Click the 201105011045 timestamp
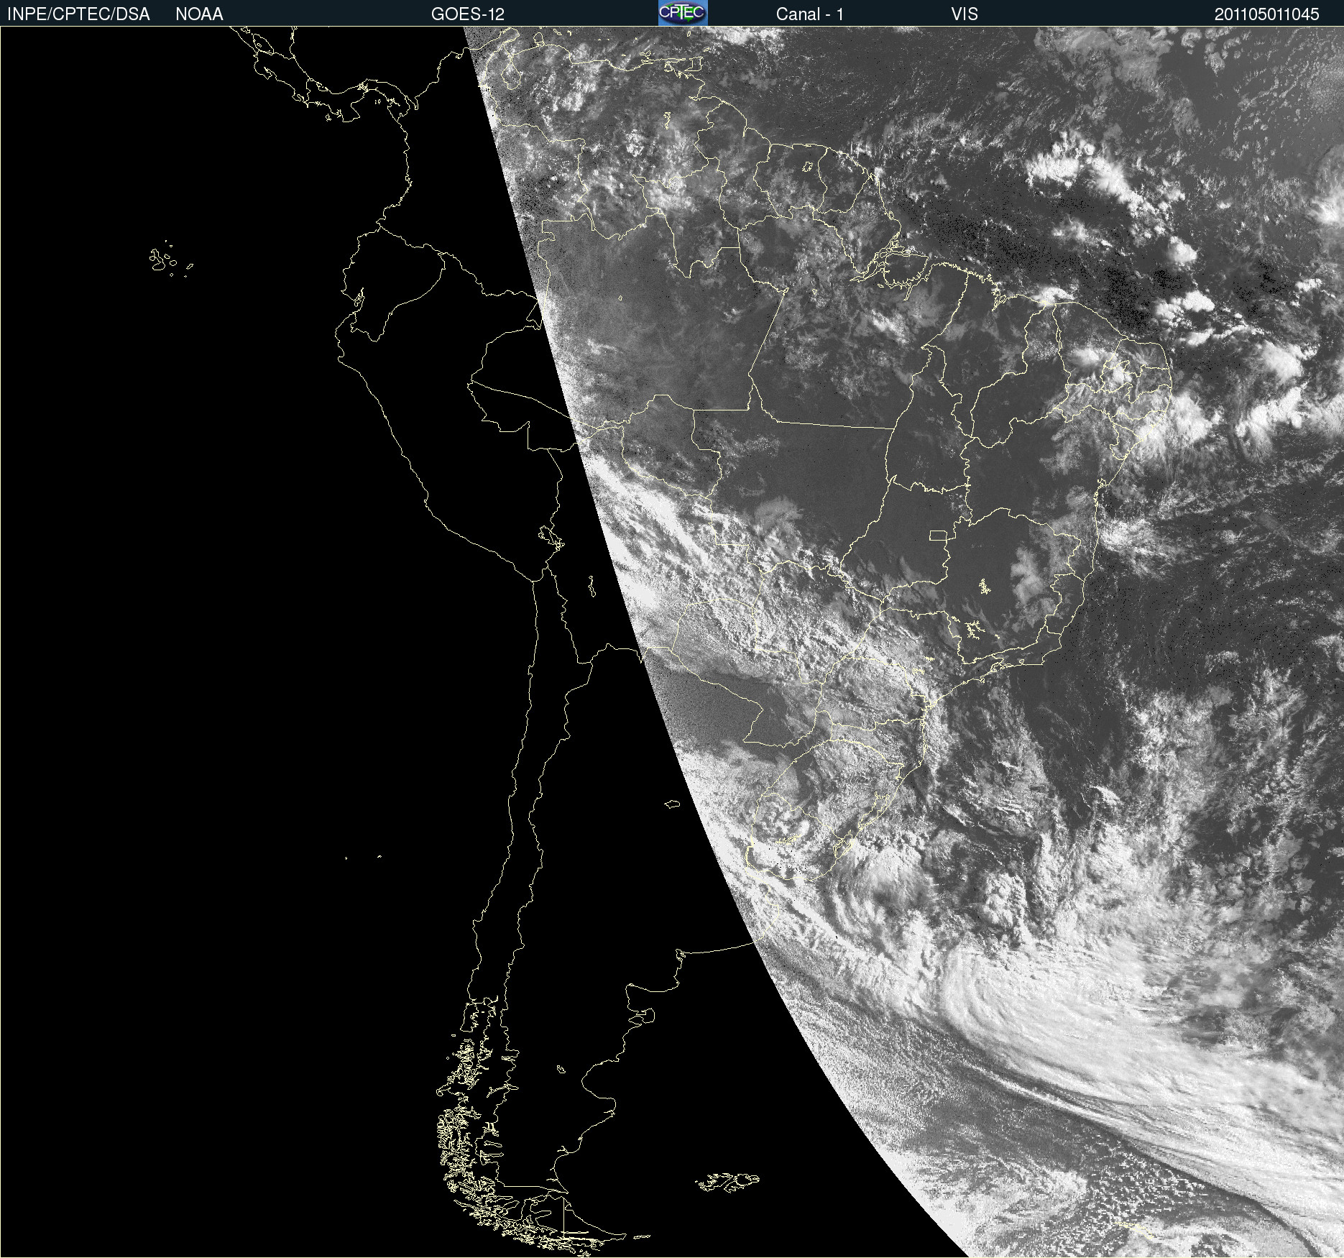1344x1258 pixels. 1267,14
